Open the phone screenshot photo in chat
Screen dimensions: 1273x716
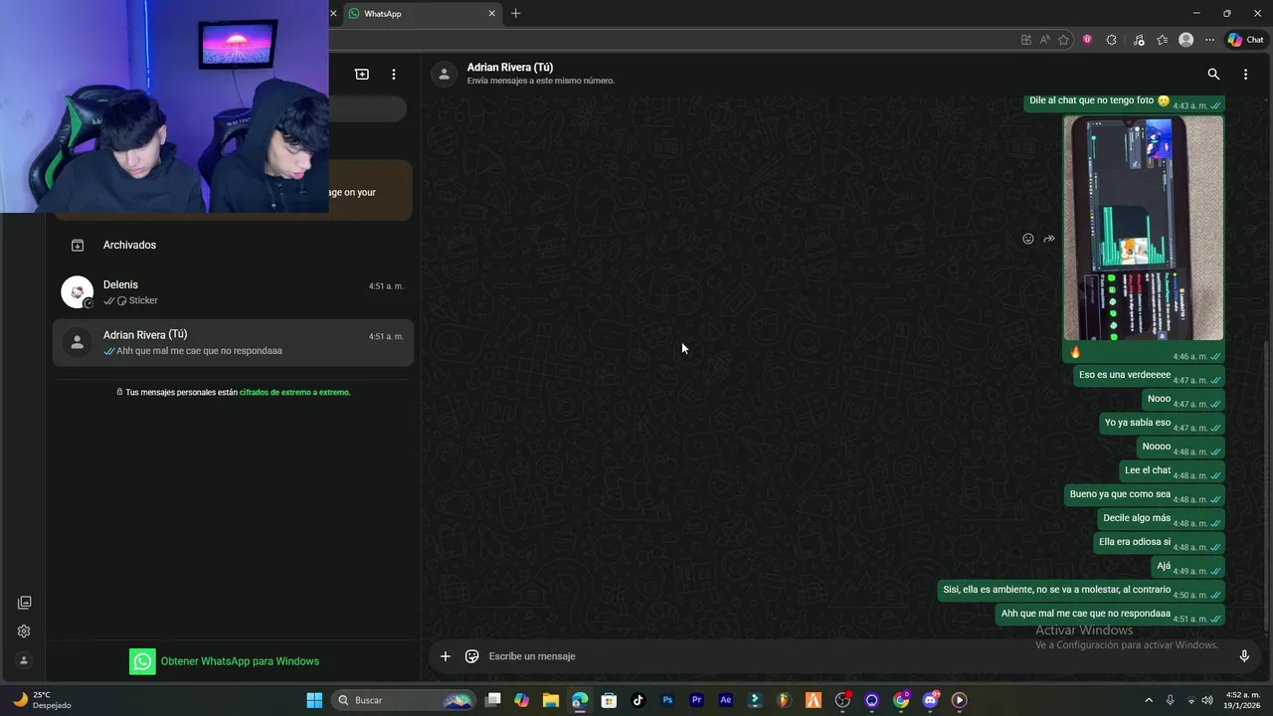click(x=1144, y=228)
